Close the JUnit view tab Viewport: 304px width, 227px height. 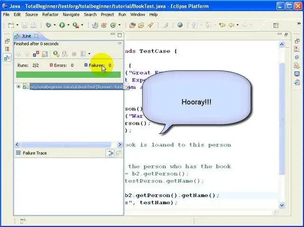36,36
